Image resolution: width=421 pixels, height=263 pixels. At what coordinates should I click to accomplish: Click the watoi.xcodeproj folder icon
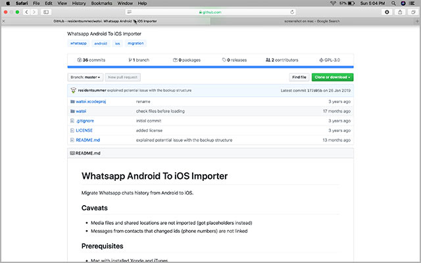(x=71, y=102)
